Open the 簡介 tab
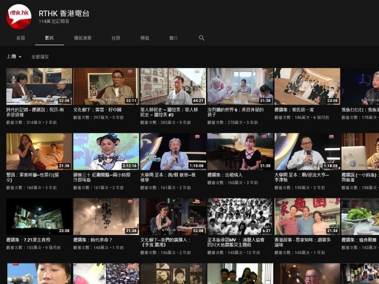This screenshot has width=379, height=284. 173,38
